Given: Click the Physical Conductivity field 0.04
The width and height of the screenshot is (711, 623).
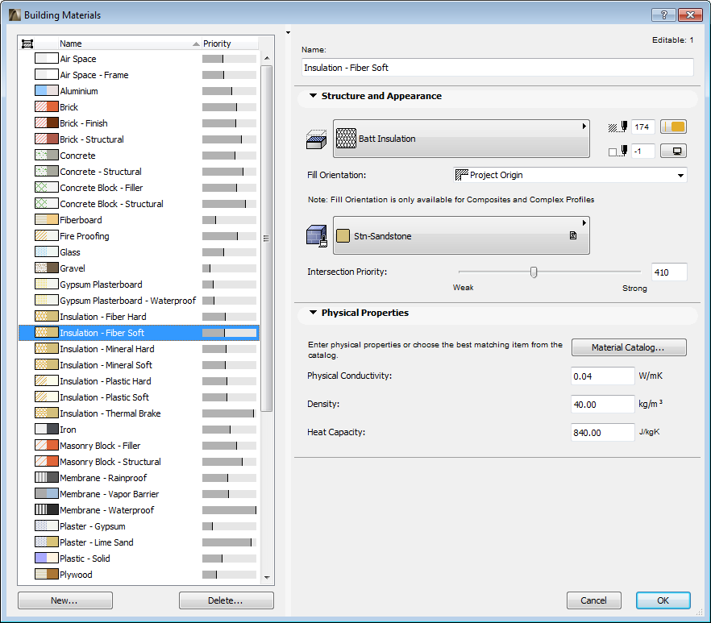Looking at the screenshot, I should point(602,376).
